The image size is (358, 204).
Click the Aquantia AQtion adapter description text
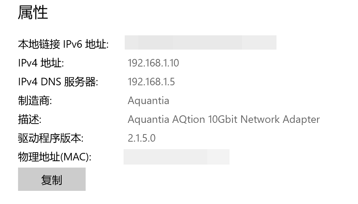pos(224,119)
